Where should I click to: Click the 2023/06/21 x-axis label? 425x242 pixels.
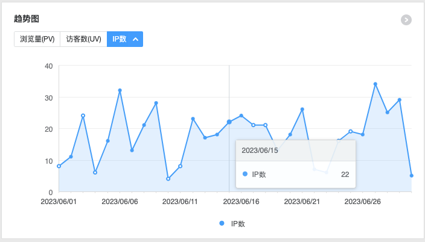[x=302, y=202]
